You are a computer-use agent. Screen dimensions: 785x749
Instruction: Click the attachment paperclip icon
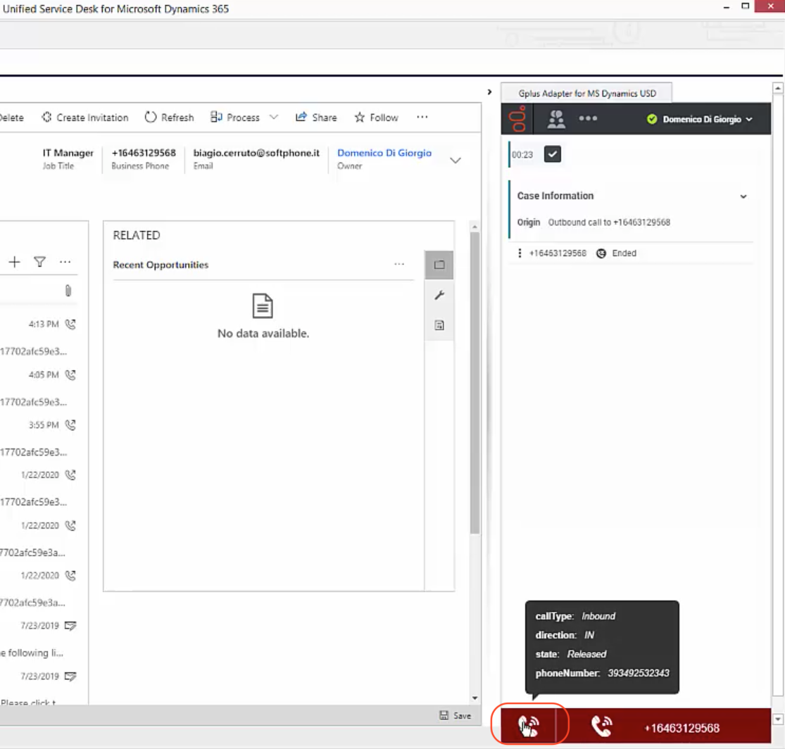68,291
